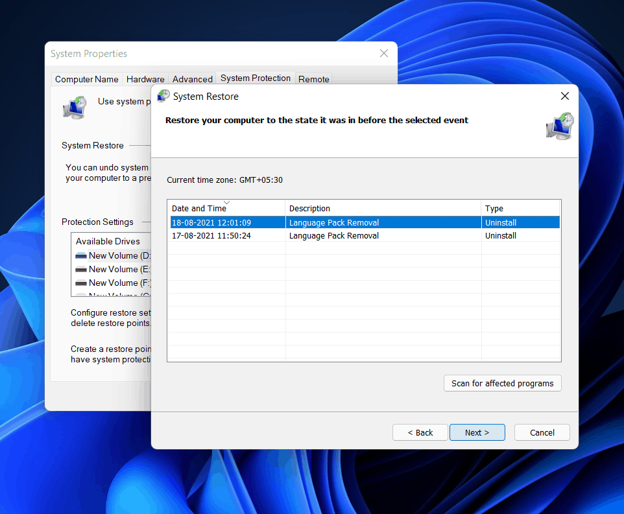The height and width of the screenshot is (514, 624).
Task: Click the System Restore computer-clock icon in the header
Action: [x=560, y=126]
